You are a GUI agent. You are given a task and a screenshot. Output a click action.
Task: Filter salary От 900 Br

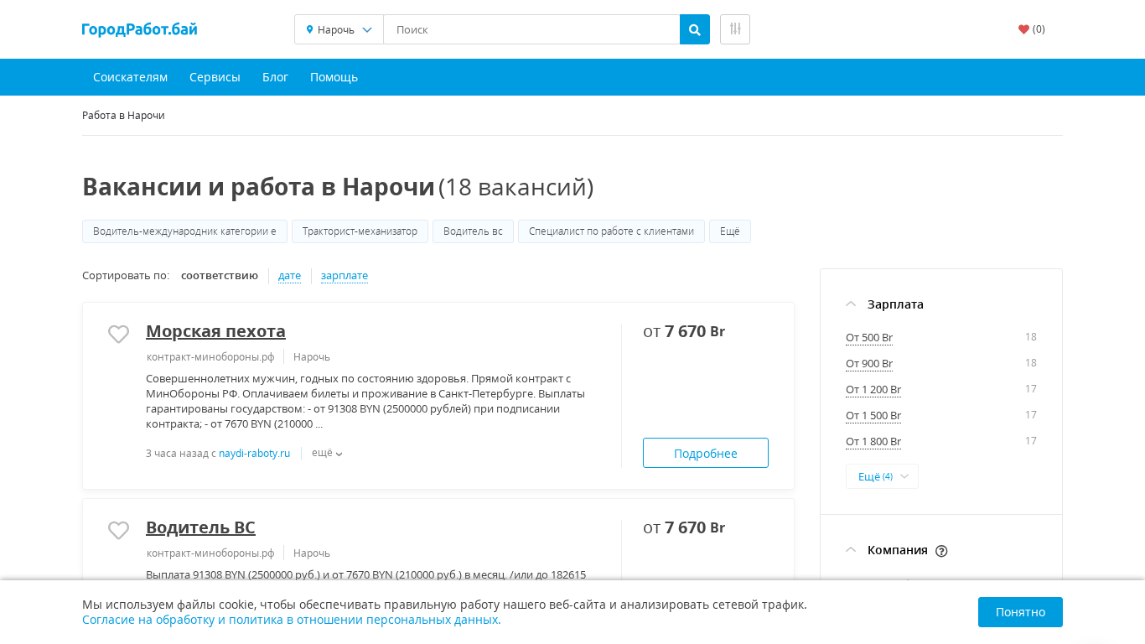[869, 364]
